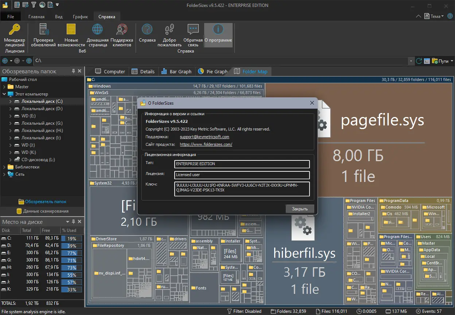Close the Место на диске panel

click(x=80, y=222)
